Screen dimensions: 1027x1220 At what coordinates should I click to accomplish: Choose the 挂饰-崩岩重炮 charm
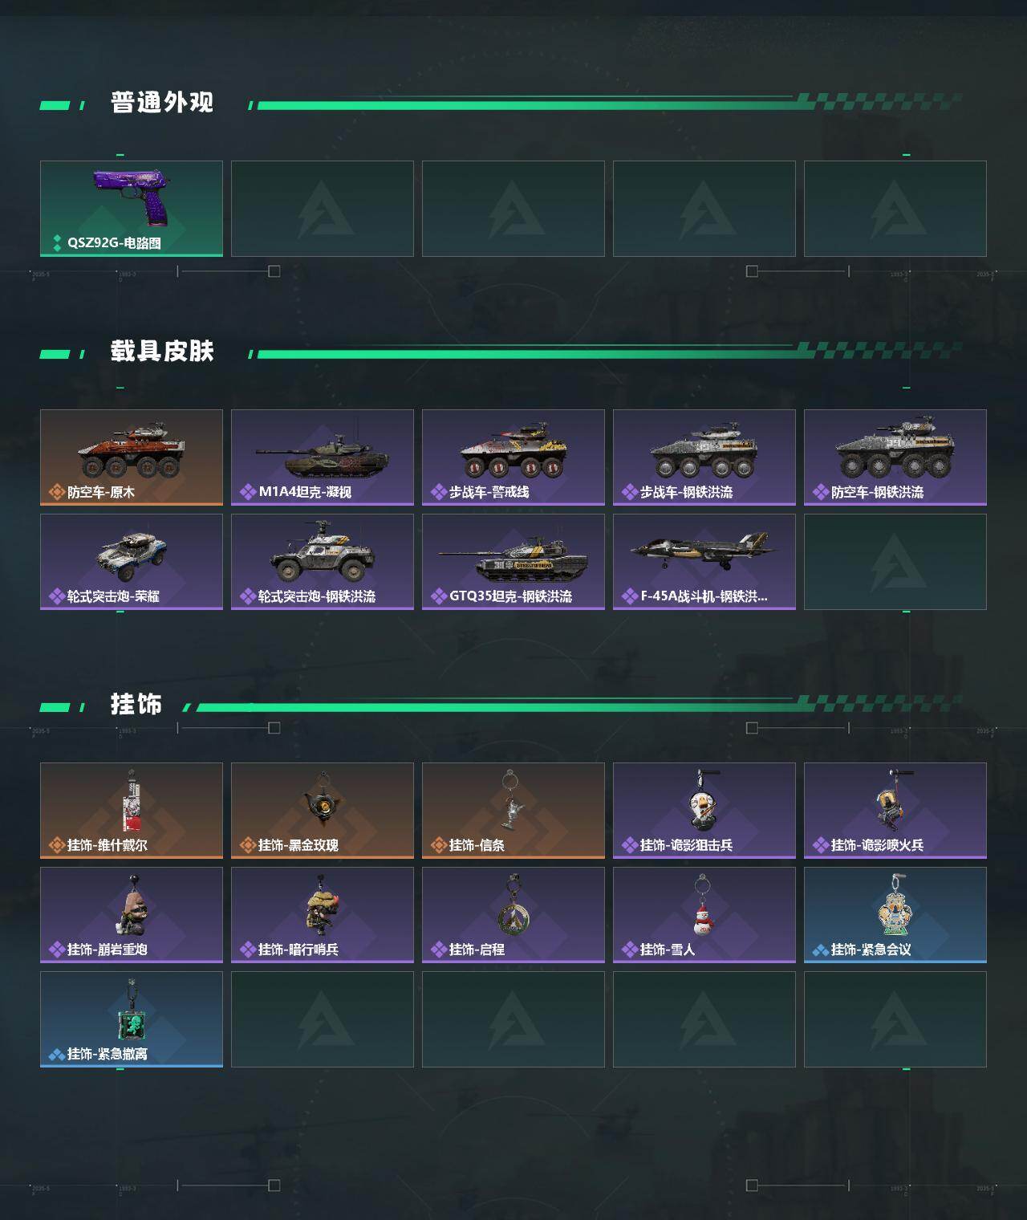(132, 915)
